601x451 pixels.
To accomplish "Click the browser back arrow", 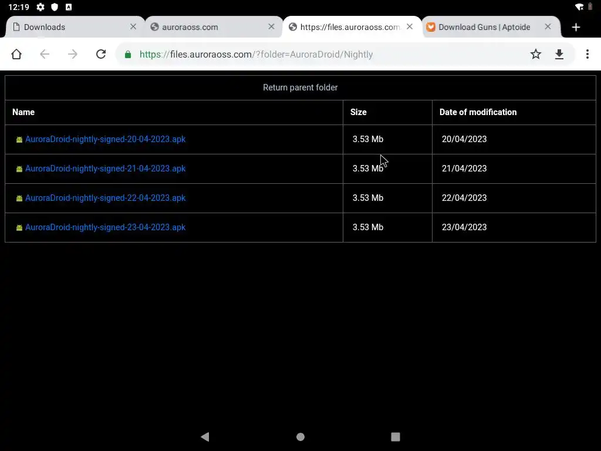I will (x=45, y=54).
